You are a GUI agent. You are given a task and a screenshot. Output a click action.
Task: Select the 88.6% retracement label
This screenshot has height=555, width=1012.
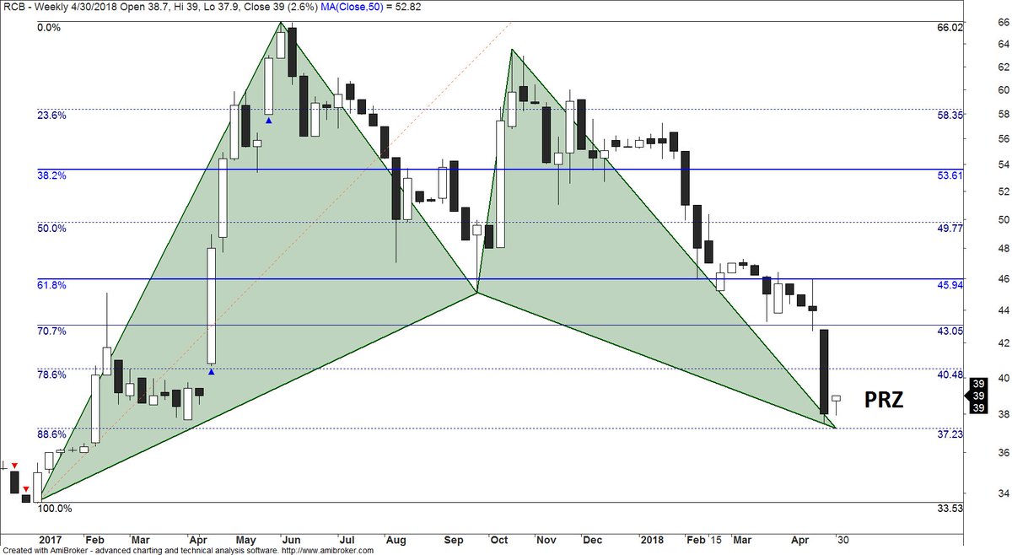51,434
